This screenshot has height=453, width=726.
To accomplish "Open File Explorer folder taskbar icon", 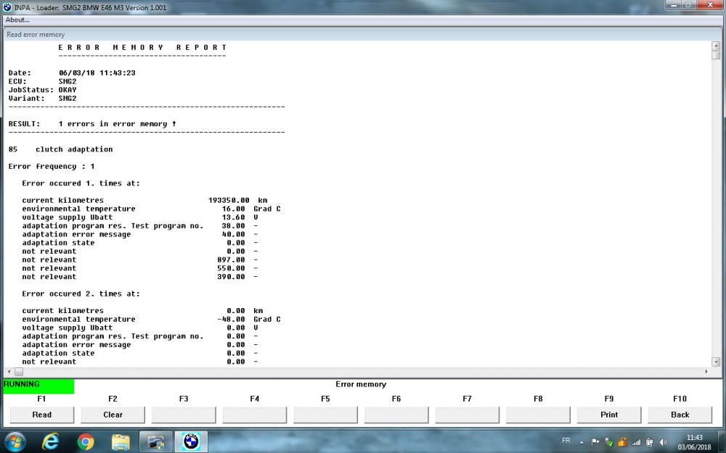I will click(x=121, y=442).
